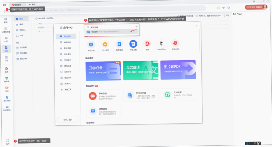Open the 图片转PDF banner card

(178, 70)
